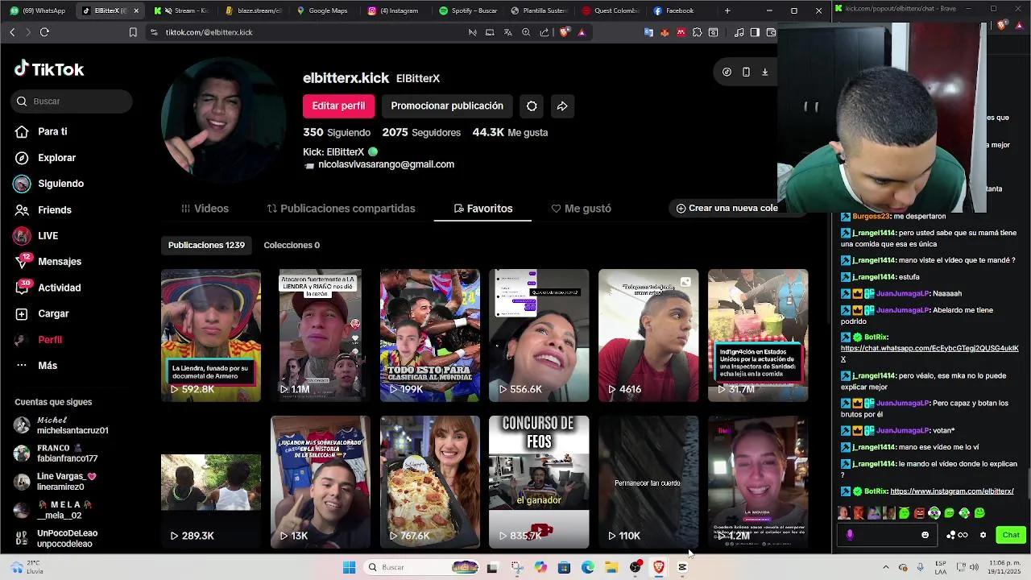Open the 350 Siguiendo list

tap(337, 132)
